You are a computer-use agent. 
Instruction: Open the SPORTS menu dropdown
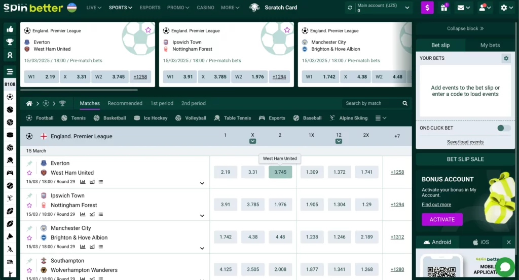click(x=121, y=8)
